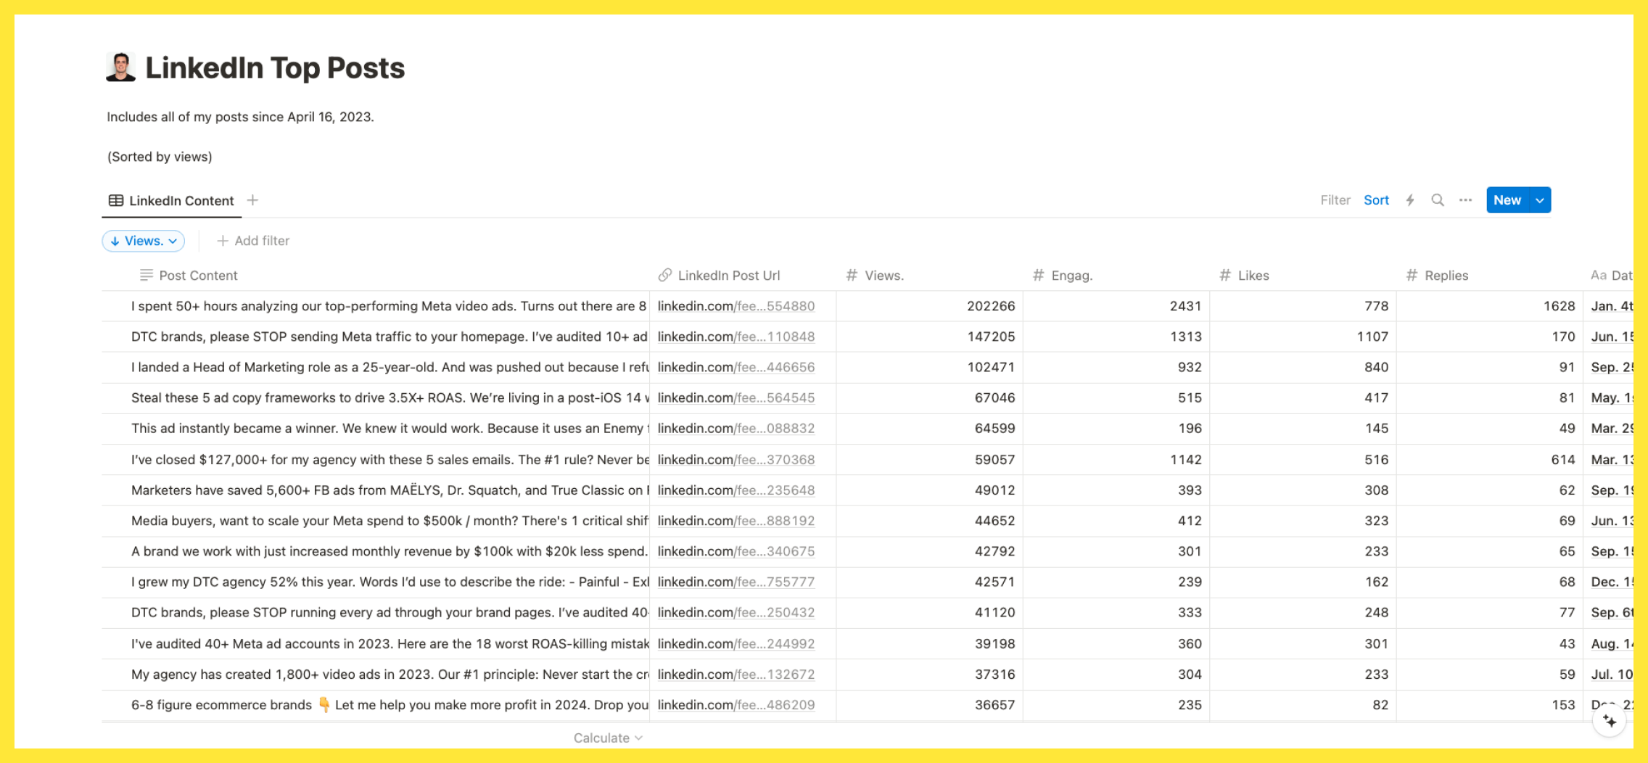
Task: Open the Views sort pill dropdown
Action: tap(144, 241)
